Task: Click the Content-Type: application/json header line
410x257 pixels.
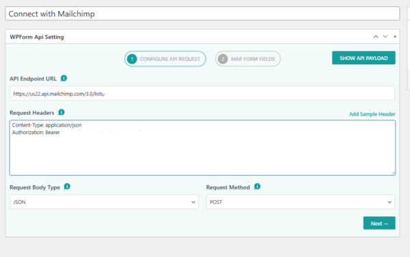Action: (x=46, y=125)
